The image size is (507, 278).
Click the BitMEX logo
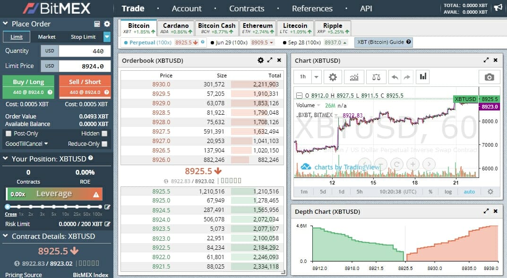click(x=57, y=8)
